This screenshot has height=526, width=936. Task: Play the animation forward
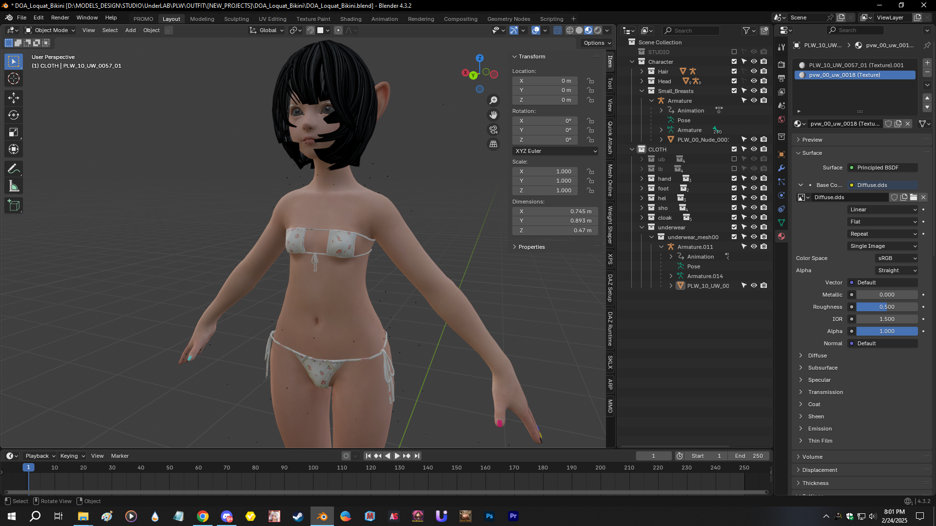click(x=397, y=456)
